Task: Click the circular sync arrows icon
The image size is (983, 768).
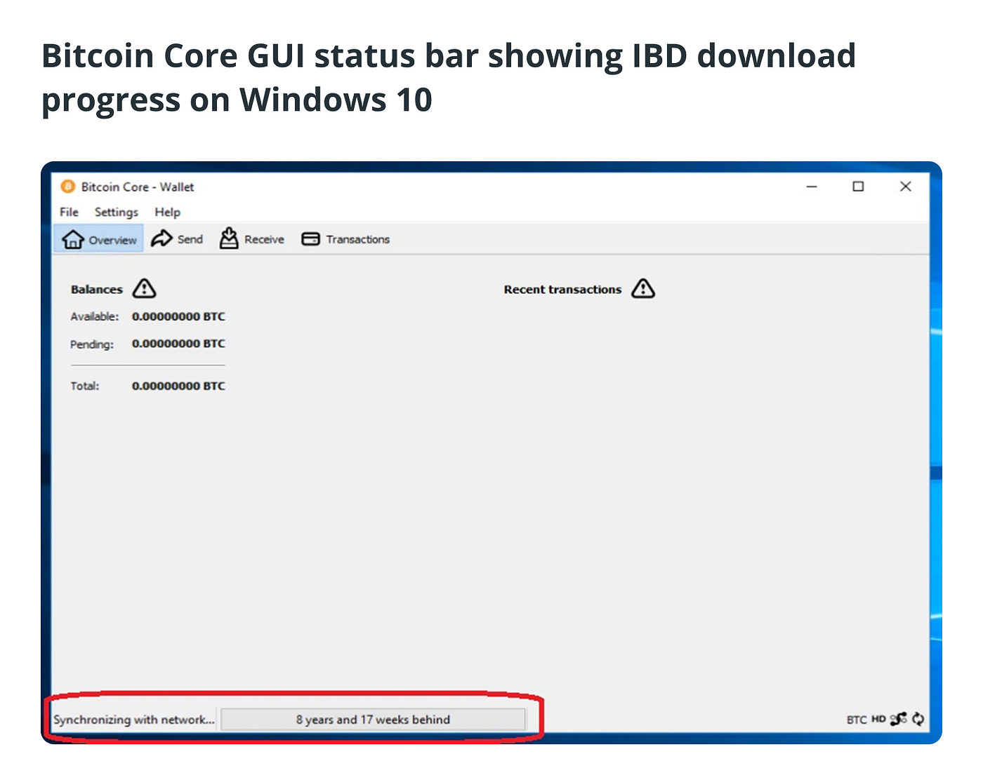Action: [x=918, y=719]
